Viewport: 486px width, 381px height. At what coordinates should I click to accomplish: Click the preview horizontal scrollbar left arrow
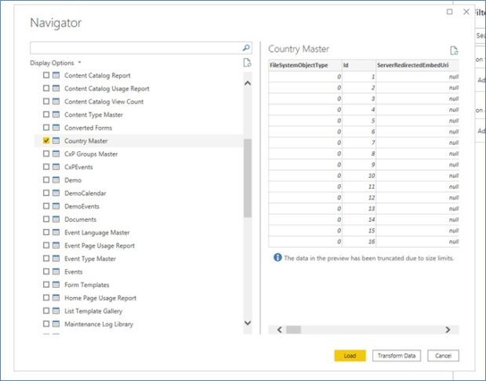279,329
